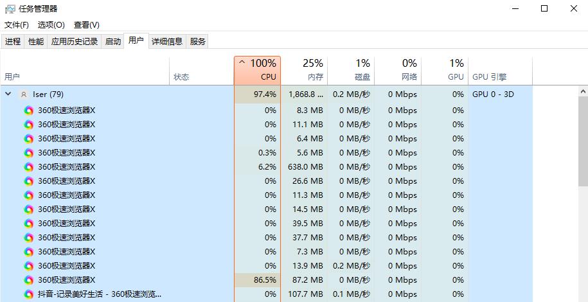Sort by the 磁盘 column header
The width and height of the screenshot is (588, 302).
pyautogui.click(x=351, y=71)
